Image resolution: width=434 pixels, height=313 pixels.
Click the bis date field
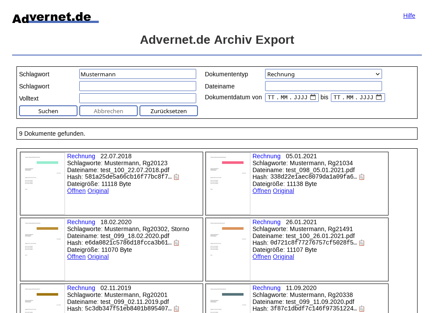pos(358,98)
